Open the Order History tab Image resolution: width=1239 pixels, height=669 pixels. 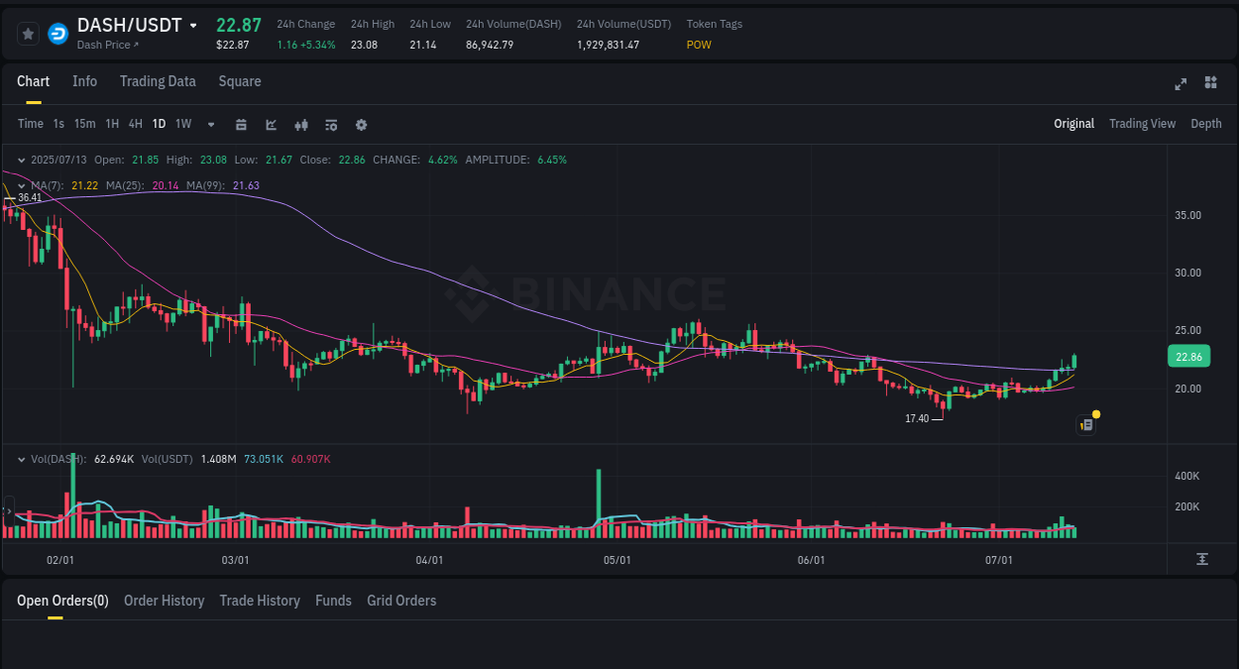164,601
